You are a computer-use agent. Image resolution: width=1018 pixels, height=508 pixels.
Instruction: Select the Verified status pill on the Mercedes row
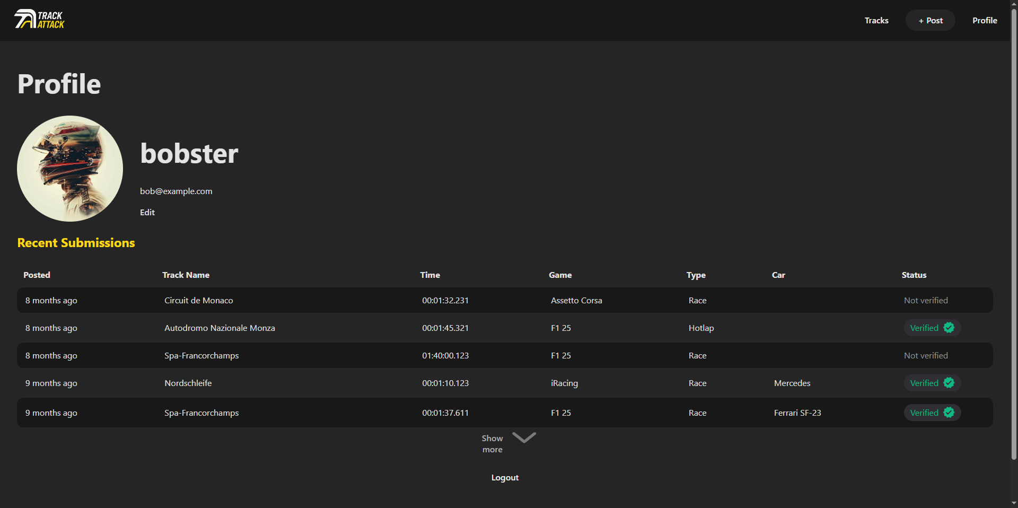pyautogui.click(x=931, y=383)
